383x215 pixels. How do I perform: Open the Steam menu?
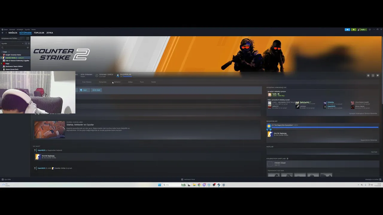click(6, 30)
